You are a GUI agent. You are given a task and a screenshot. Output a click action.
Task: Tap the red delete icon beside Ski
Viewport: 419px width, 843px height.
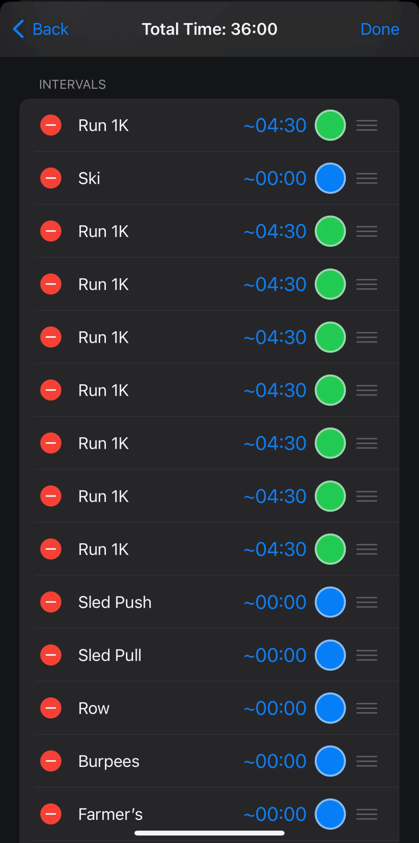tap(51, 178)
